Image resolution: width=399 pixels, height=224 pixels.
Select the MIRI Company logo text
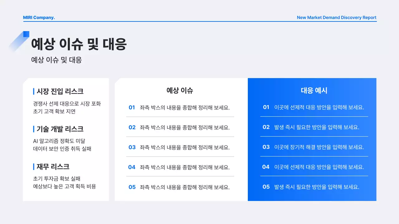39,17
